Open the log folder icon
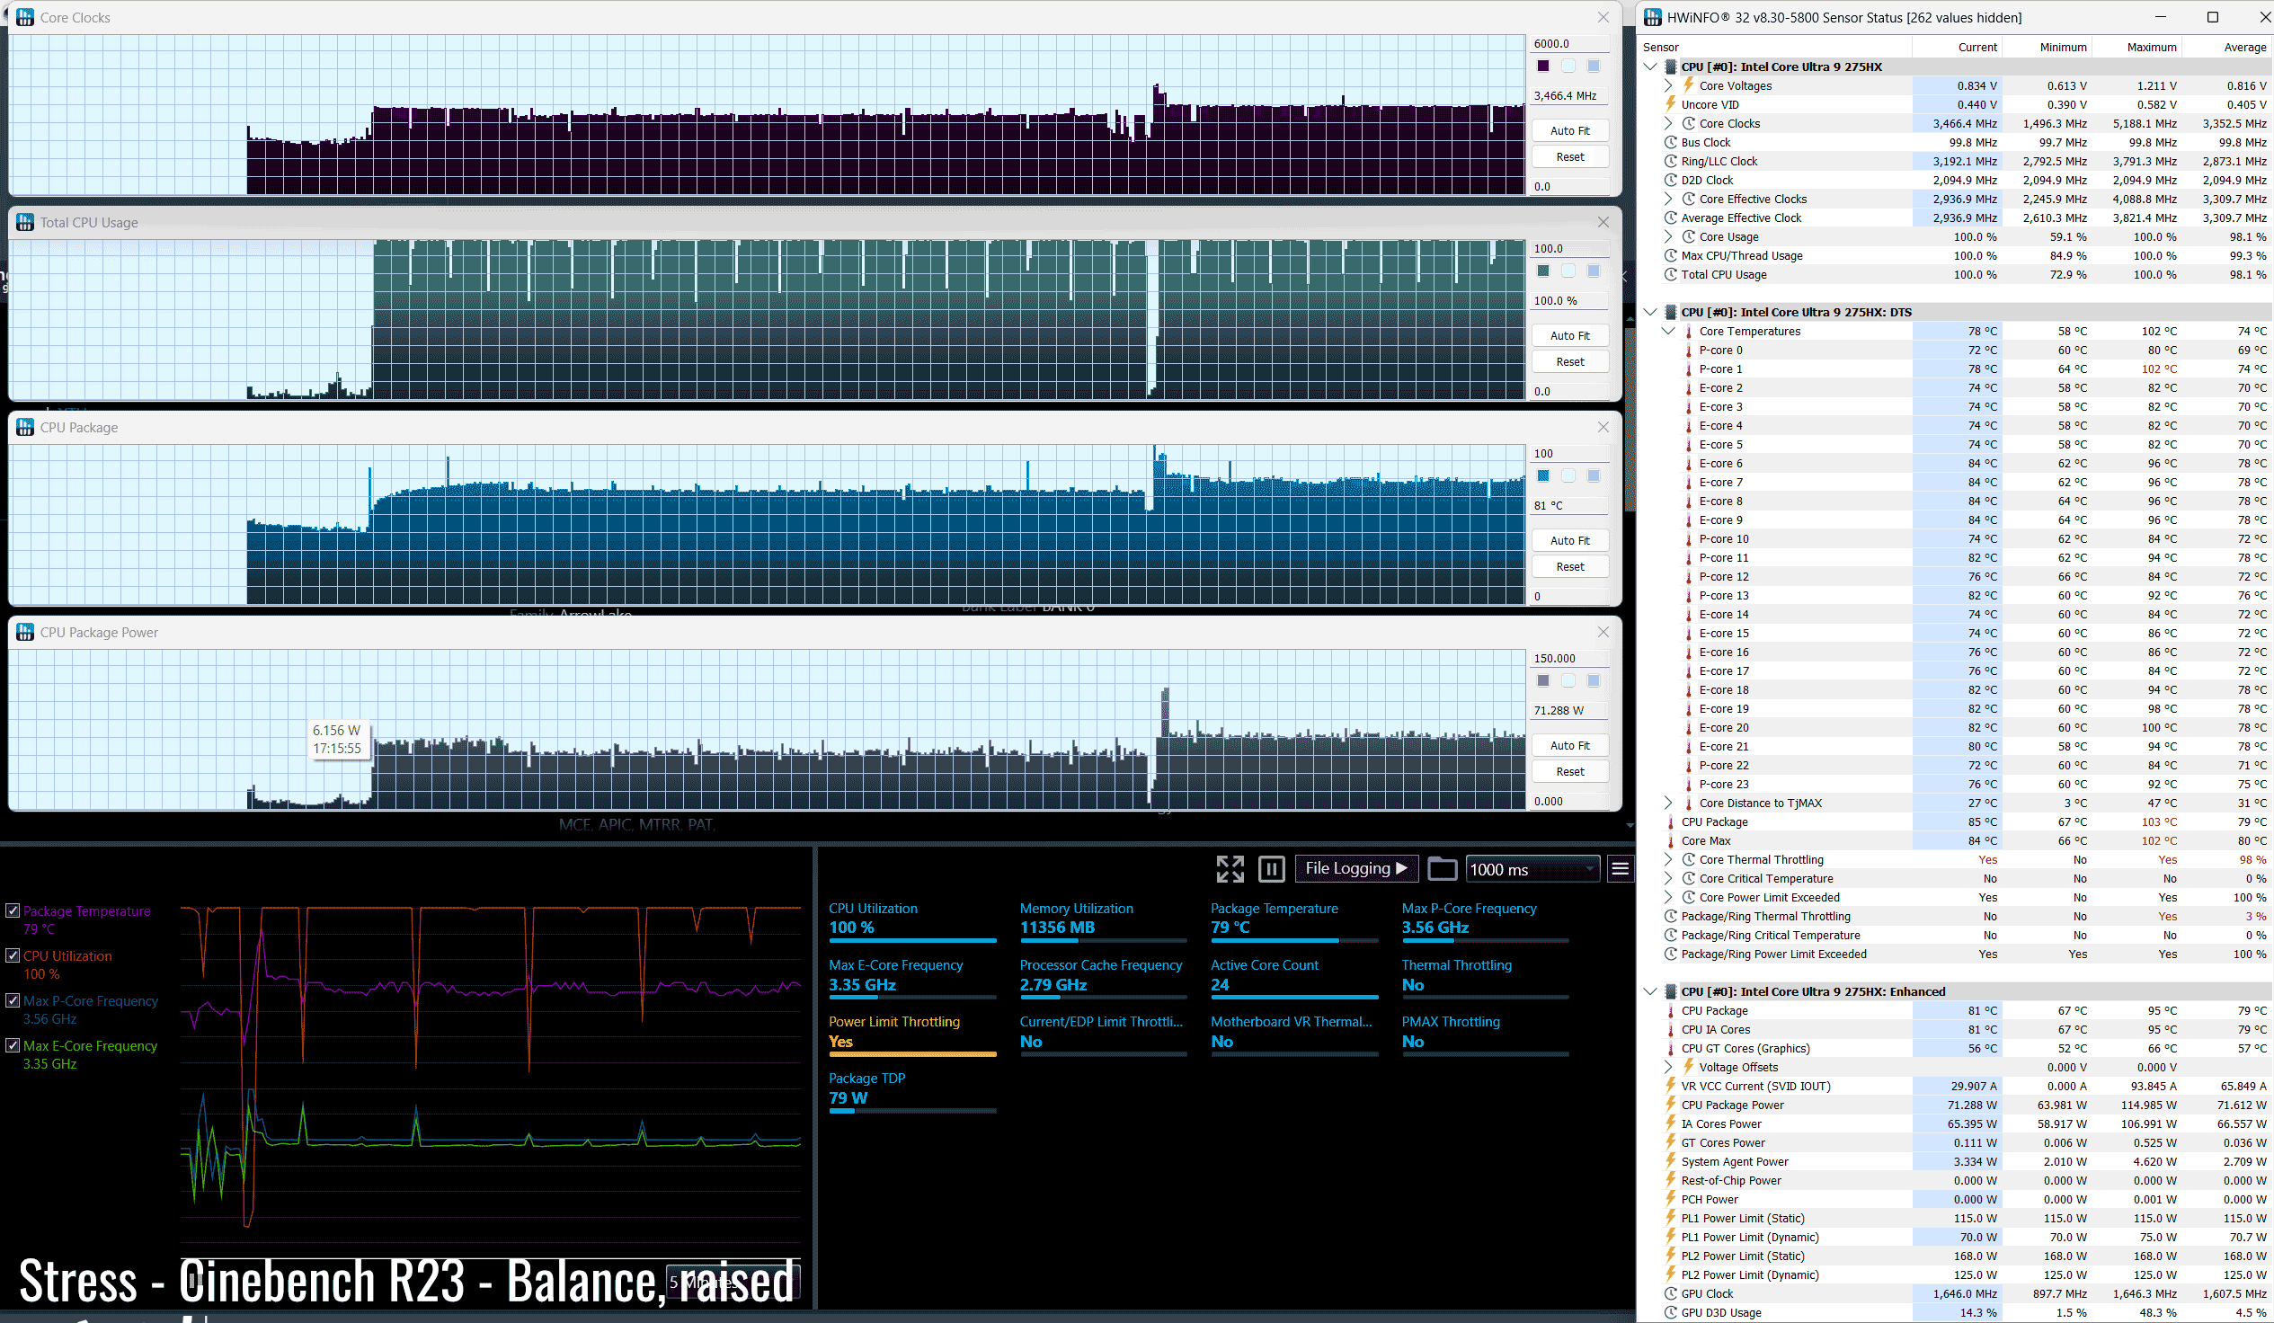This screenshot has width=2274, height=1323. pos(1441,869)
